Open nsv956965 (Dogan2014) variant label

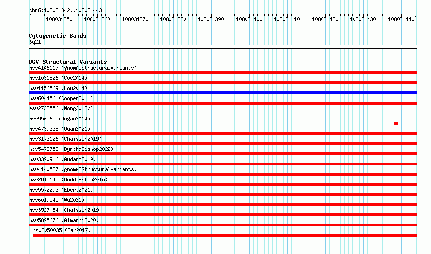pos(60,119)
